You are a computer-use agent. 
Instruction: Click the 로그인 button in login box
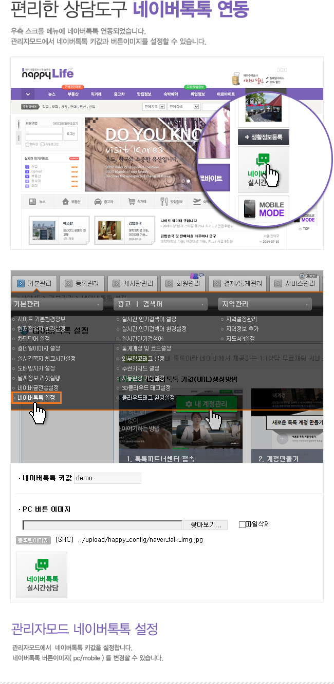coord(71,133)
